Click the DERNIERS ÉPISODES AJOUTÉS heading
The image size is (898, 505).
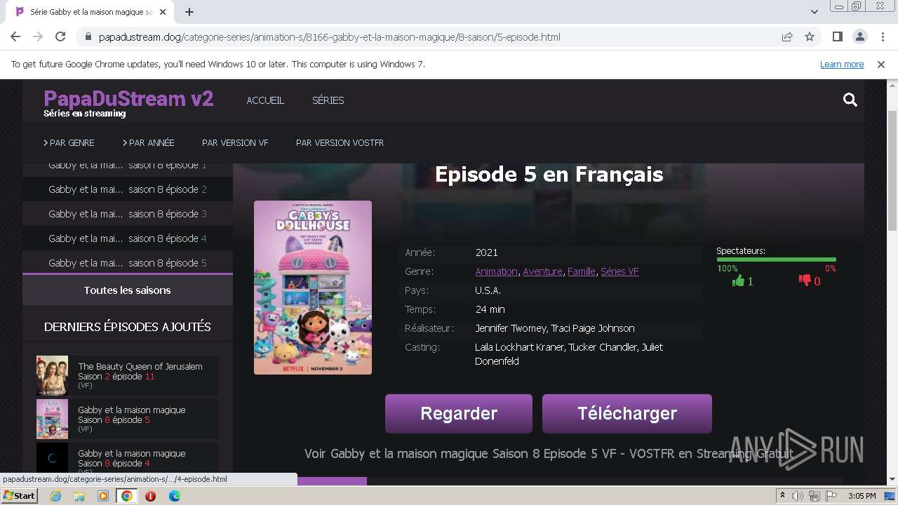tap(128, 327)
